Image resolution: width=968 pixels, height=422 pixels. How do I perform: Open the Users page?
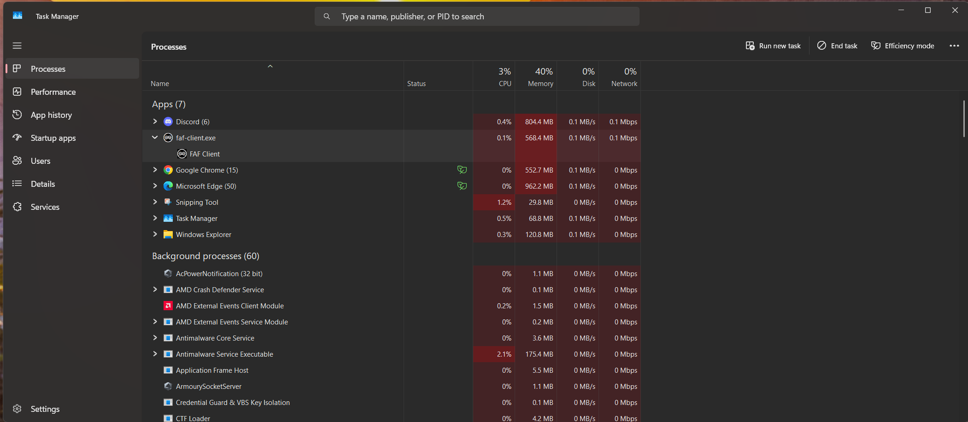tap(72, 161)
